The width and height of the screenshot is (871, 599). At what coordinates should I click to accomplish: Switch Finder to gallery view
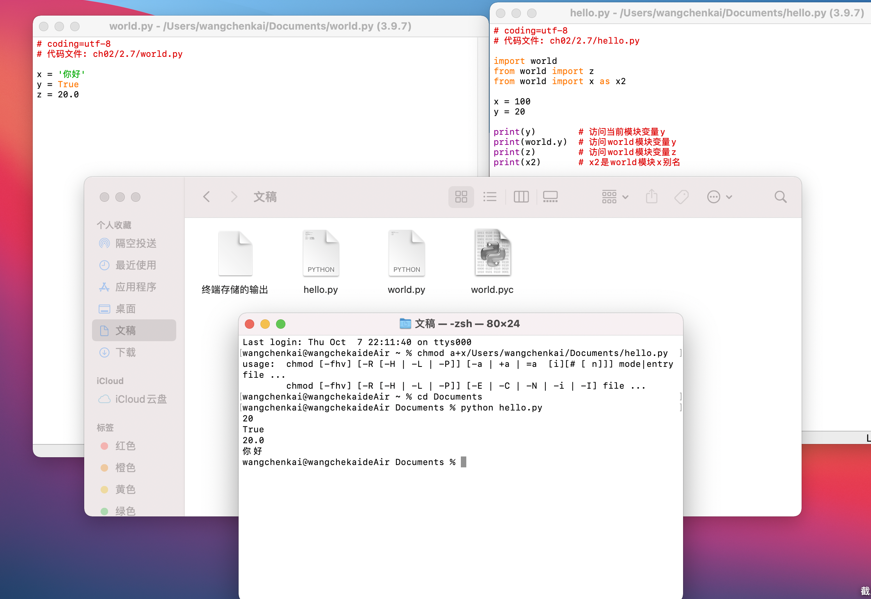tap(550, 197)
